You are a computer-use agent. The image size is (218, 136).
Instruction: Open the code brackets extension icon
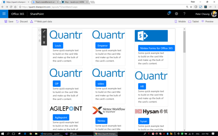210,7
